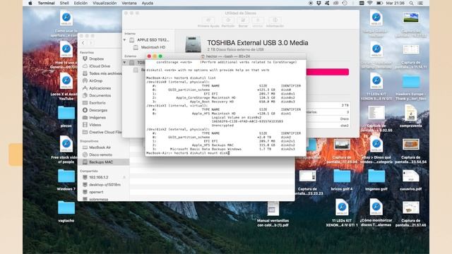Click the pink disk usage bar

327,72
